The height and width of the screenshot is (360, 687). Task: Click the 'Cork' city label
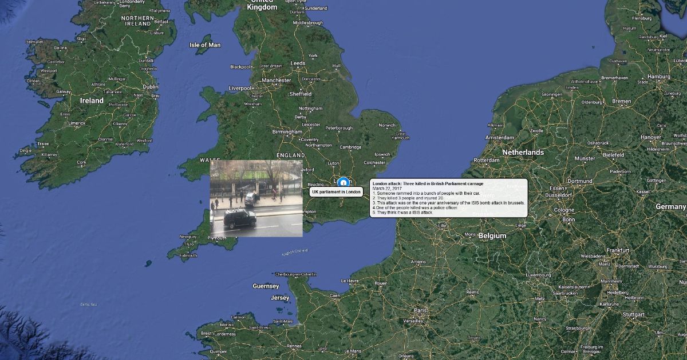81,162
